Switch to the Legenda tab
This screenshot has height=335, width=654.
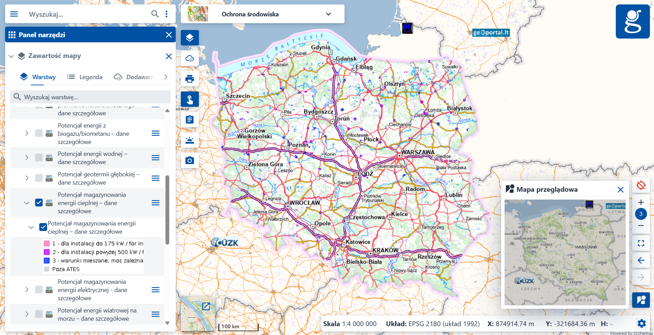(85, 77)
